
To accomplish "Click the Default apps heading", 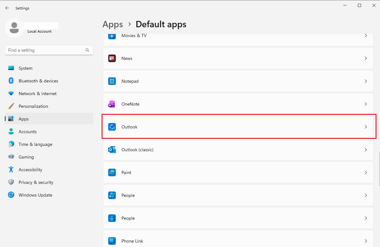I will point(161,24).
